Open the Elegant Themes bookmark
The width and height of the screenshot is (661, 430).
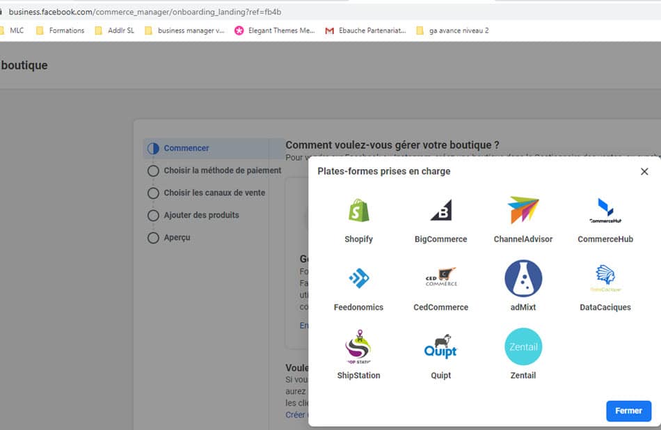pos(275,31)
